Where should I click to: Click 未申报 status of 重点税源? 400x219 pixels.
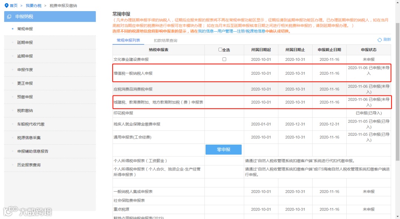[x=369, y=209]
